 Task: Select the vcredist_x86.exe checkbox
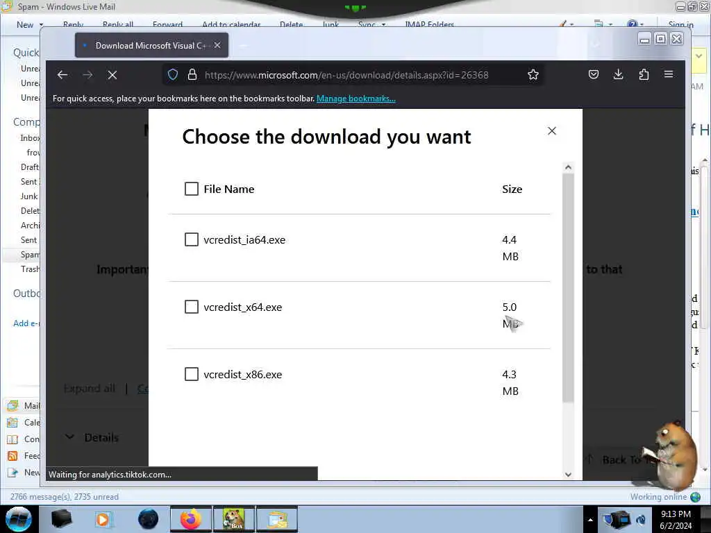pos(192,374)
